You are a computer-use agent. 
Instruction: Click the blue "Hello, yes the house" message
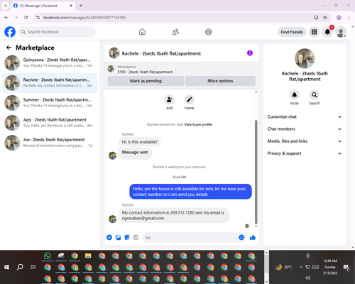(x=190, y=192)
